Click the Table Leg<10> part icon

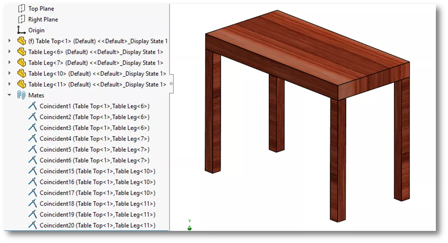tap(22, 73)
